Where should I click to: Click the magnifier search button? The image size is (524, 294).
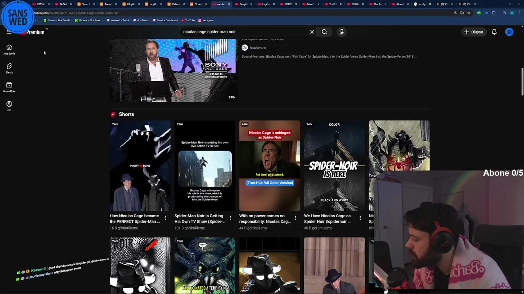pos(324,32)
